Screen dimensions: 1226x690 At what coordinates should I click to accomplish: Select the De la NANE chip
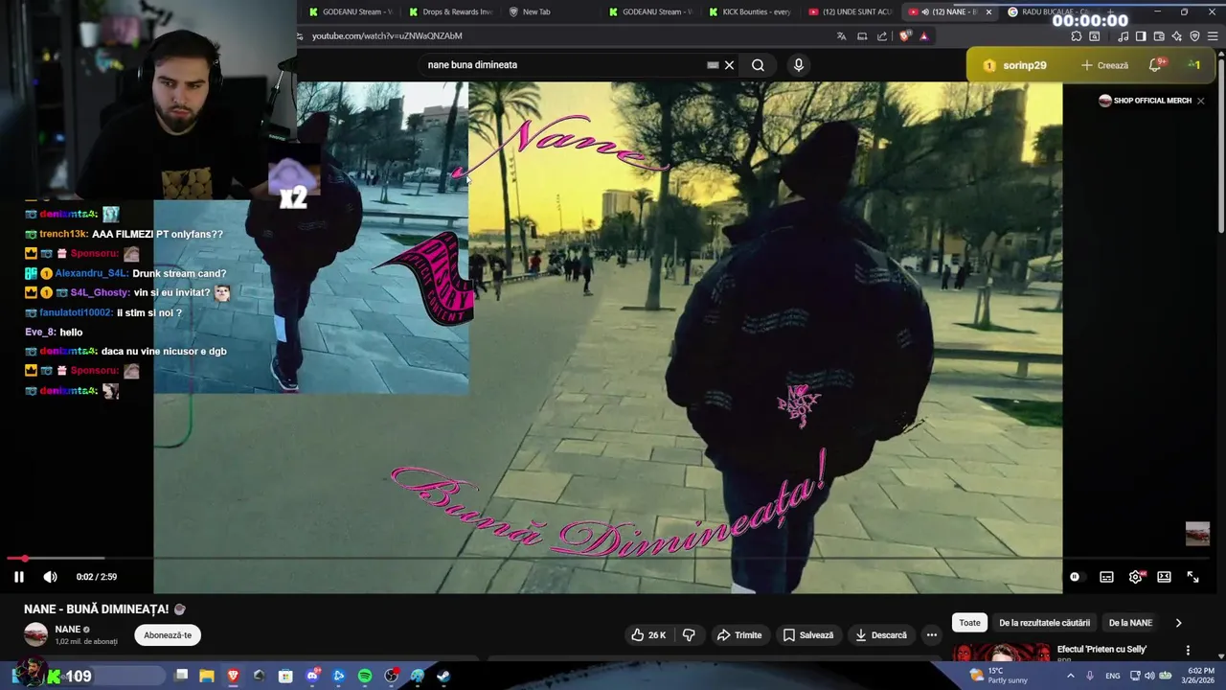click(x=1130, y=623)
